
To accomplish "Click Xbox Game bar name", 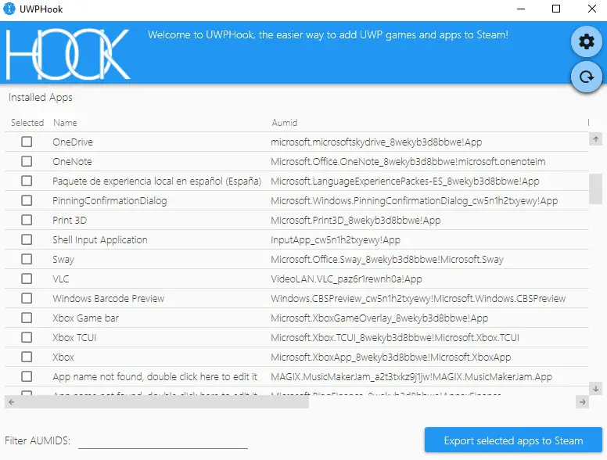I will [85, 318].
